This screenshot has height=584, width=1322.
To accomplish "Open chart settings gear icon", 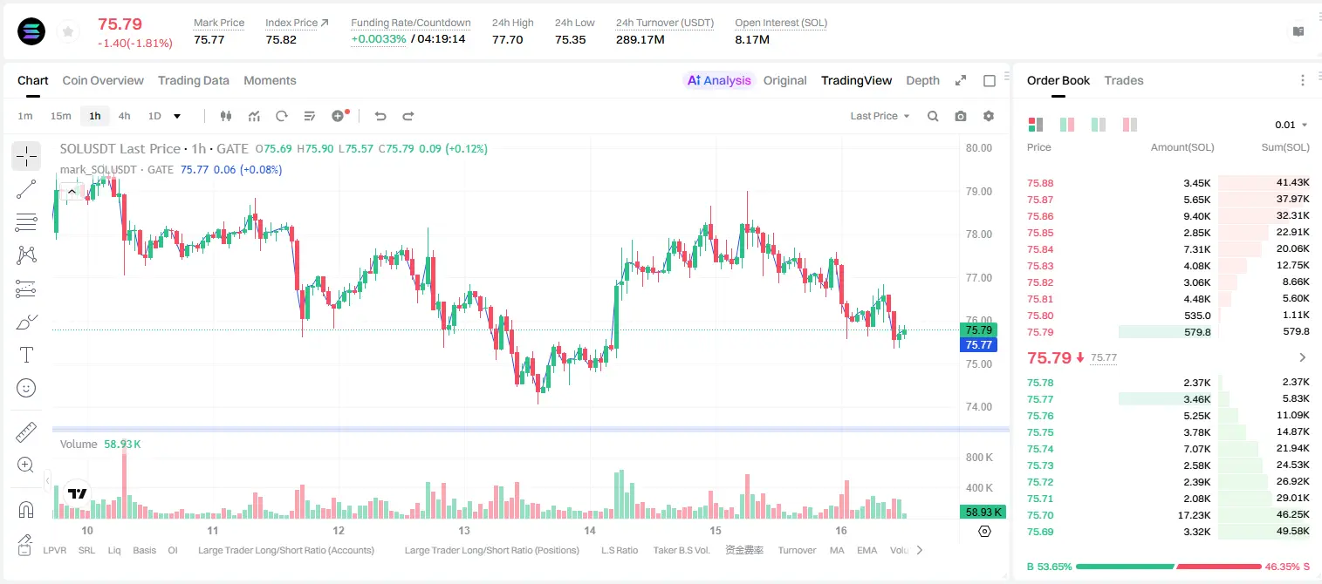I will coord(989,116).
